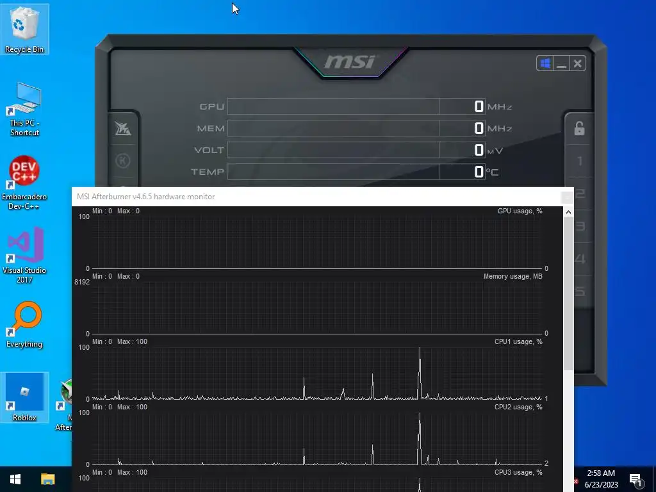Select the Embarcadero Dev-C++ desktop icon
Screen dimensions: 656x492
point(24,183)
